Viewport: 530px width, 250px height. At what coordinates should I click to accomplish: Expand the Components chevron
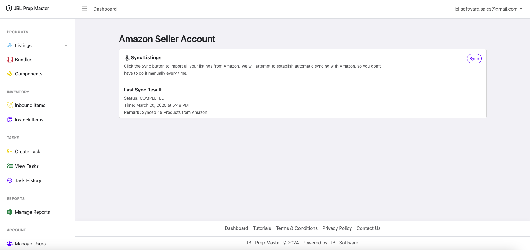pos(66,74)
